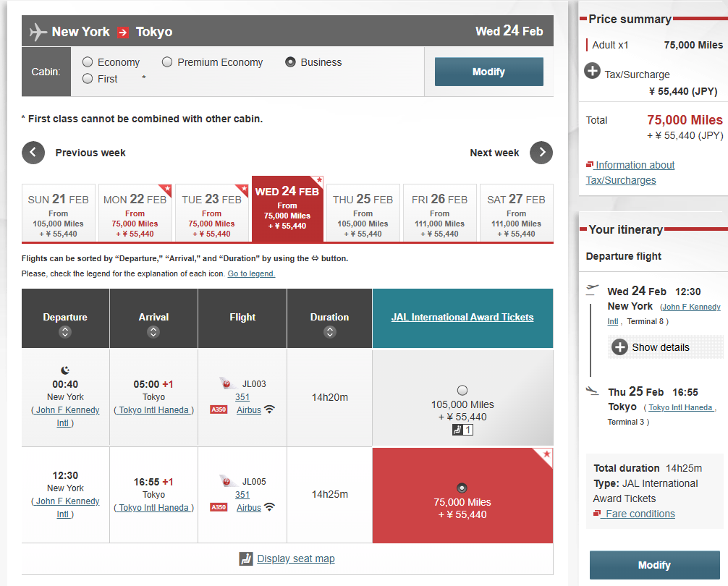Select Business cabin option
728x586 pixels.
coord(291,61)
